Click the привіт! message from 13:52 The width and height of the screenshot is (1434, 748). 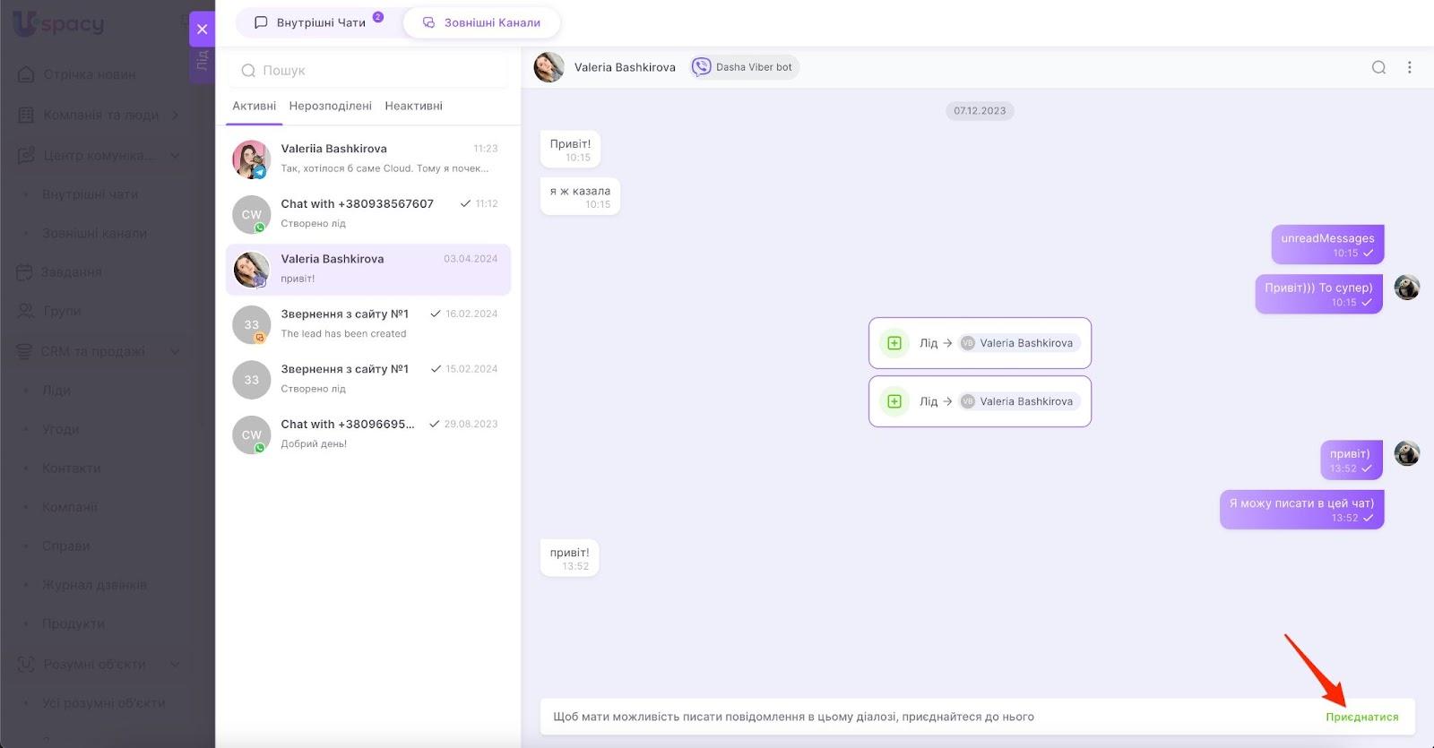point(569,558)
